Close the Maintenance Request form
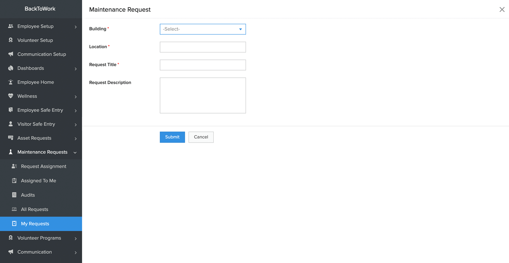 coord(502,9)
